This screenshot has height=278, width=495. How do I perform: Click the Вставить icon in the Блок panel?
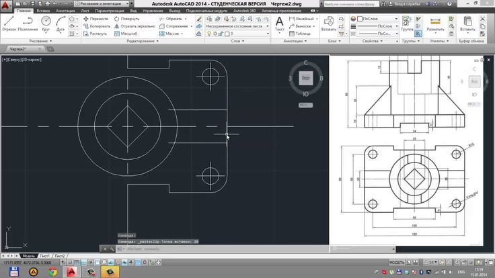329,24
